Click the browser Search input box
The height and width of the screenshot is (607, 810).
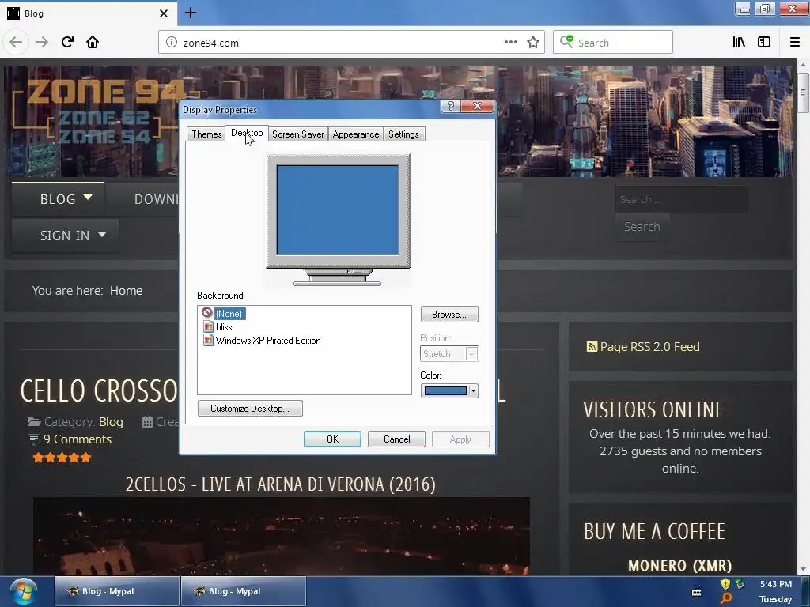613,43
